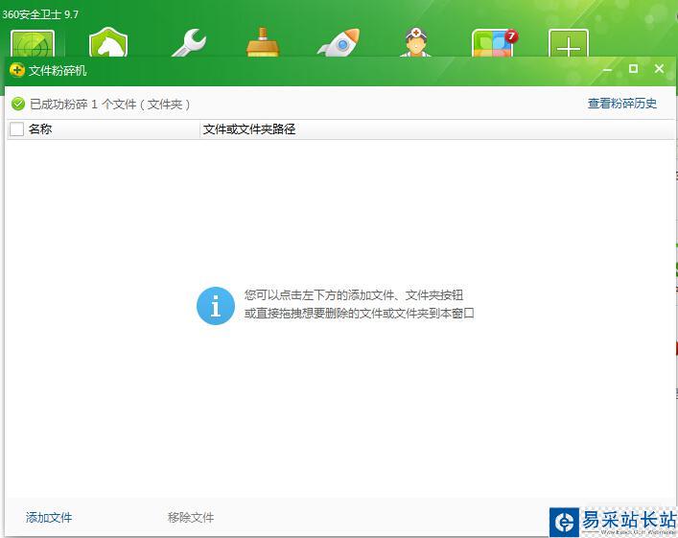678x538 pixels.
Task: Open the Trojan horse shield icon
Action: [108, 42]
